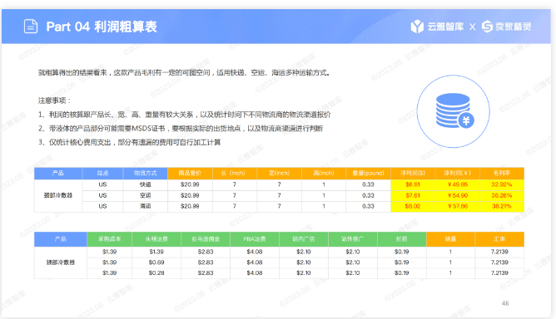
Task: Select the 毛利率 column header
Action: pos(502,173)
